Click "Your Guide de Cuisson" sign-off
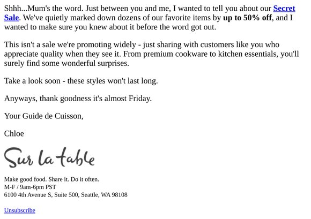 tap(43, 116)
